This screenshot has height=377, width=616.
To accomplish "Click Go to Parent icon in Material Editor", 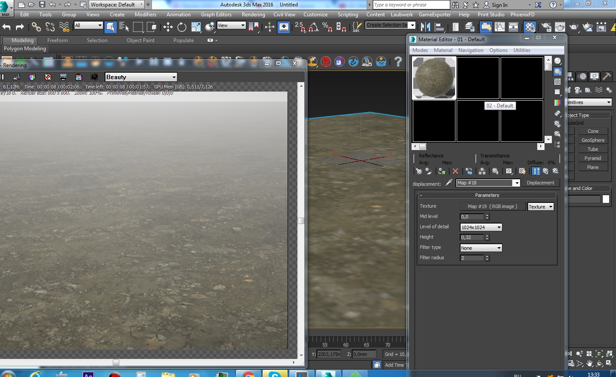I will pyautogui.click(x=545, y=171).
